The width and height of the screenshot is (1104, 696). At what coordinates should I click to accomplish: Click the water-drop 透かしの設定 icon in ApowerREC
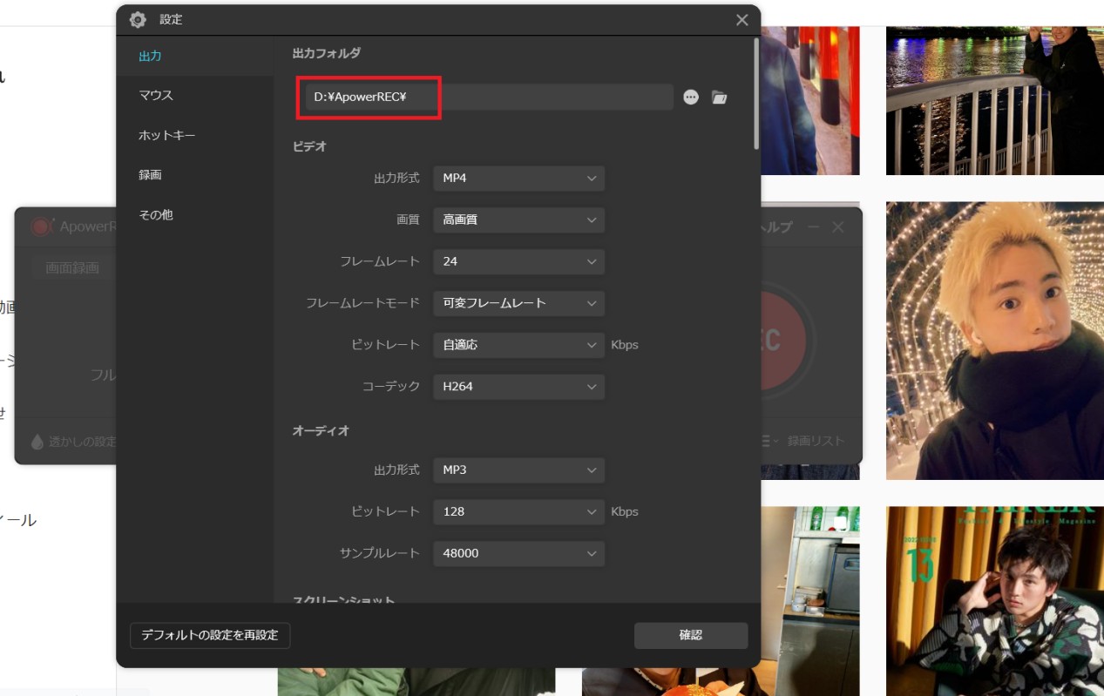click(x=37, y=442)
